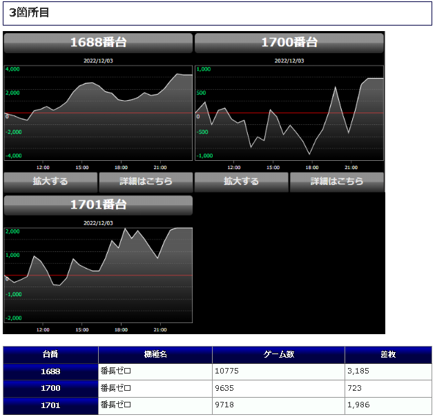The height and width of the screenshot is (417, 435).
Task: Click date 2022/12/03 above 1700 graph
Action: pos(289,61)
